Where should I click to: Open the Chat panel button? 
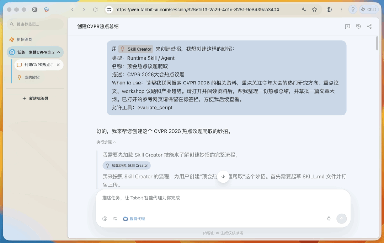tap(369, 10)
